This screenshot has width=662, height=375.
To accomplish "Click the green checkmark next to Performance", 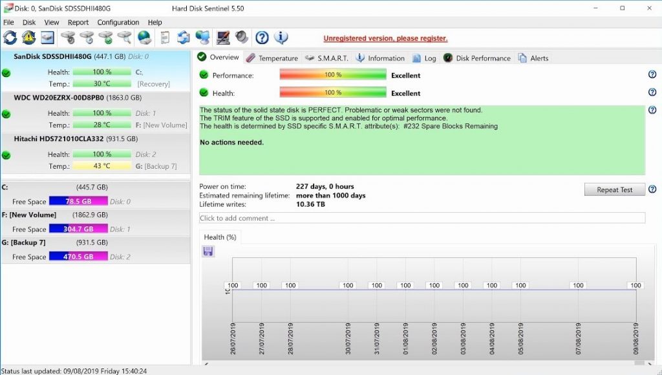I will coord(206,75).
